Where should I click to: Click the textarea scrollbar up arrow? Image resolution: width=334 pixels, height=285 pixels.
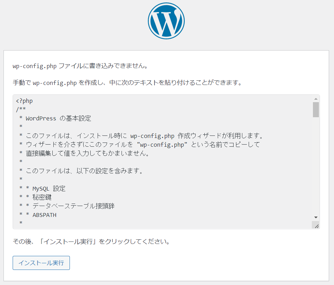pos(316,99)
